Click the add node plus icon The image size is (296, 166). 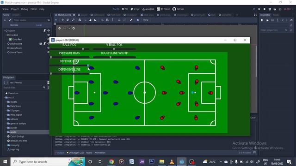[5, 20]
